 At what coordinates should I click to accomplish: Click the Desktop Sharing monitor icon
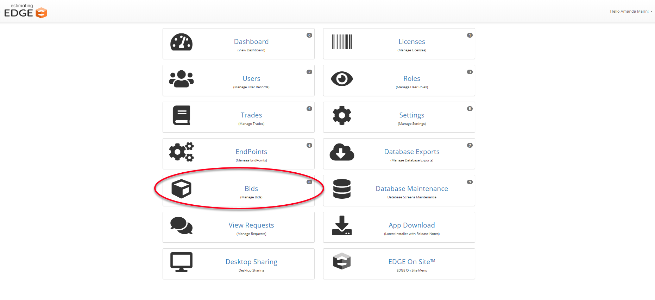(x=181, y=262)
